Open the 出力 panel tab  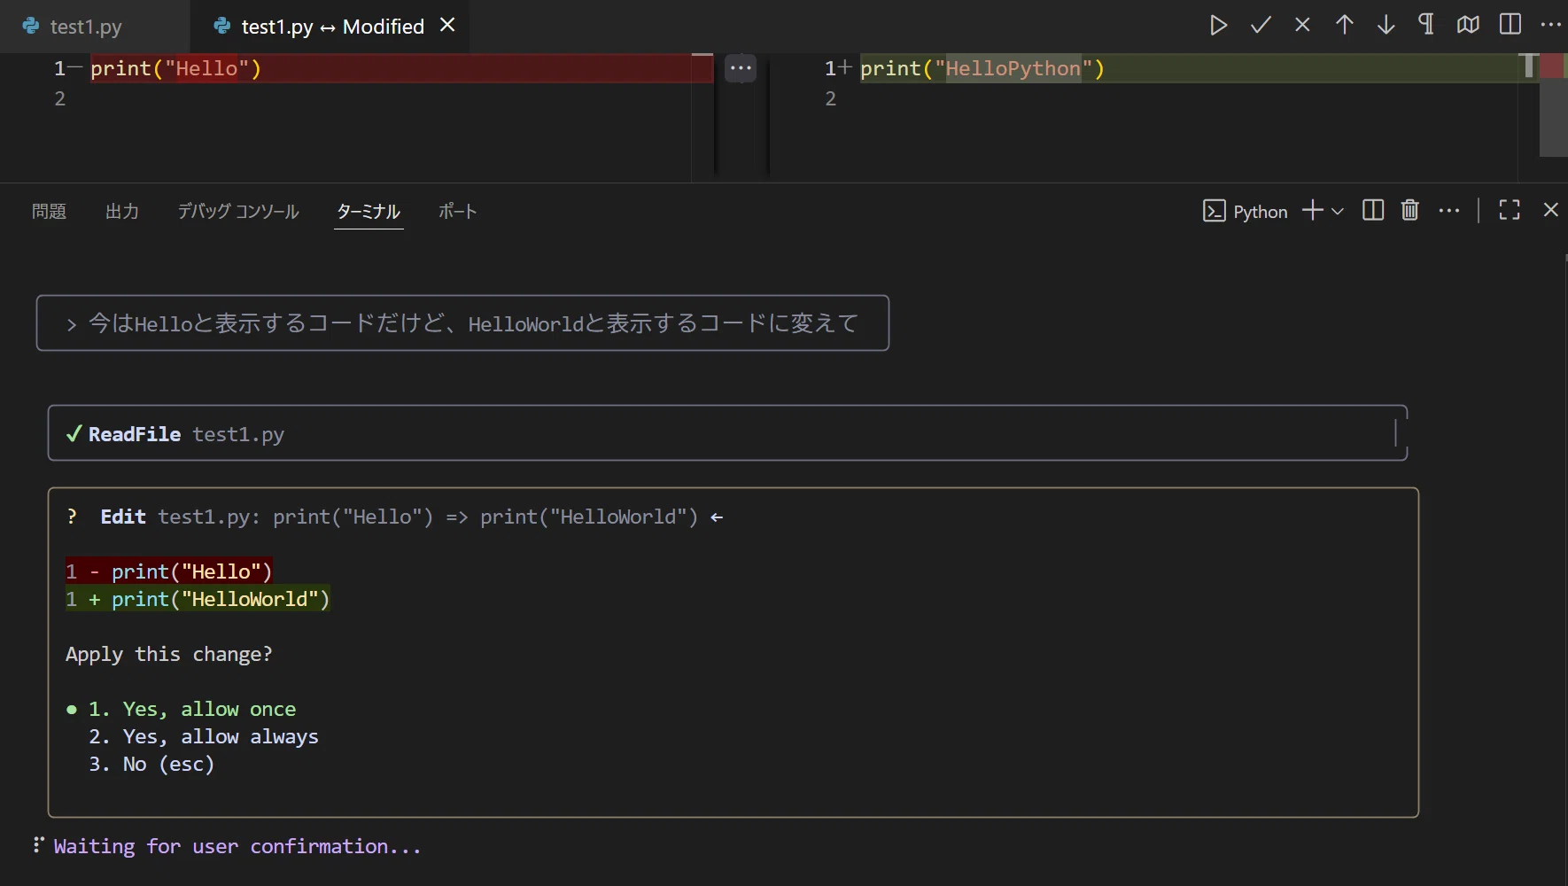[121, 211]
